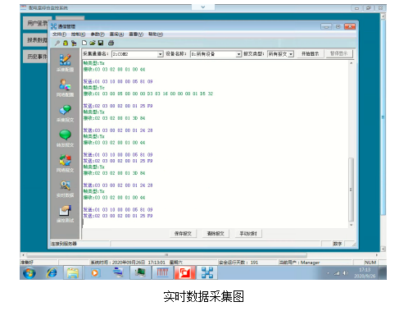Expand the 设备名称 所有设备 dropdown
413x320 pixels.
pyautogui.click(x=238, y=54)
